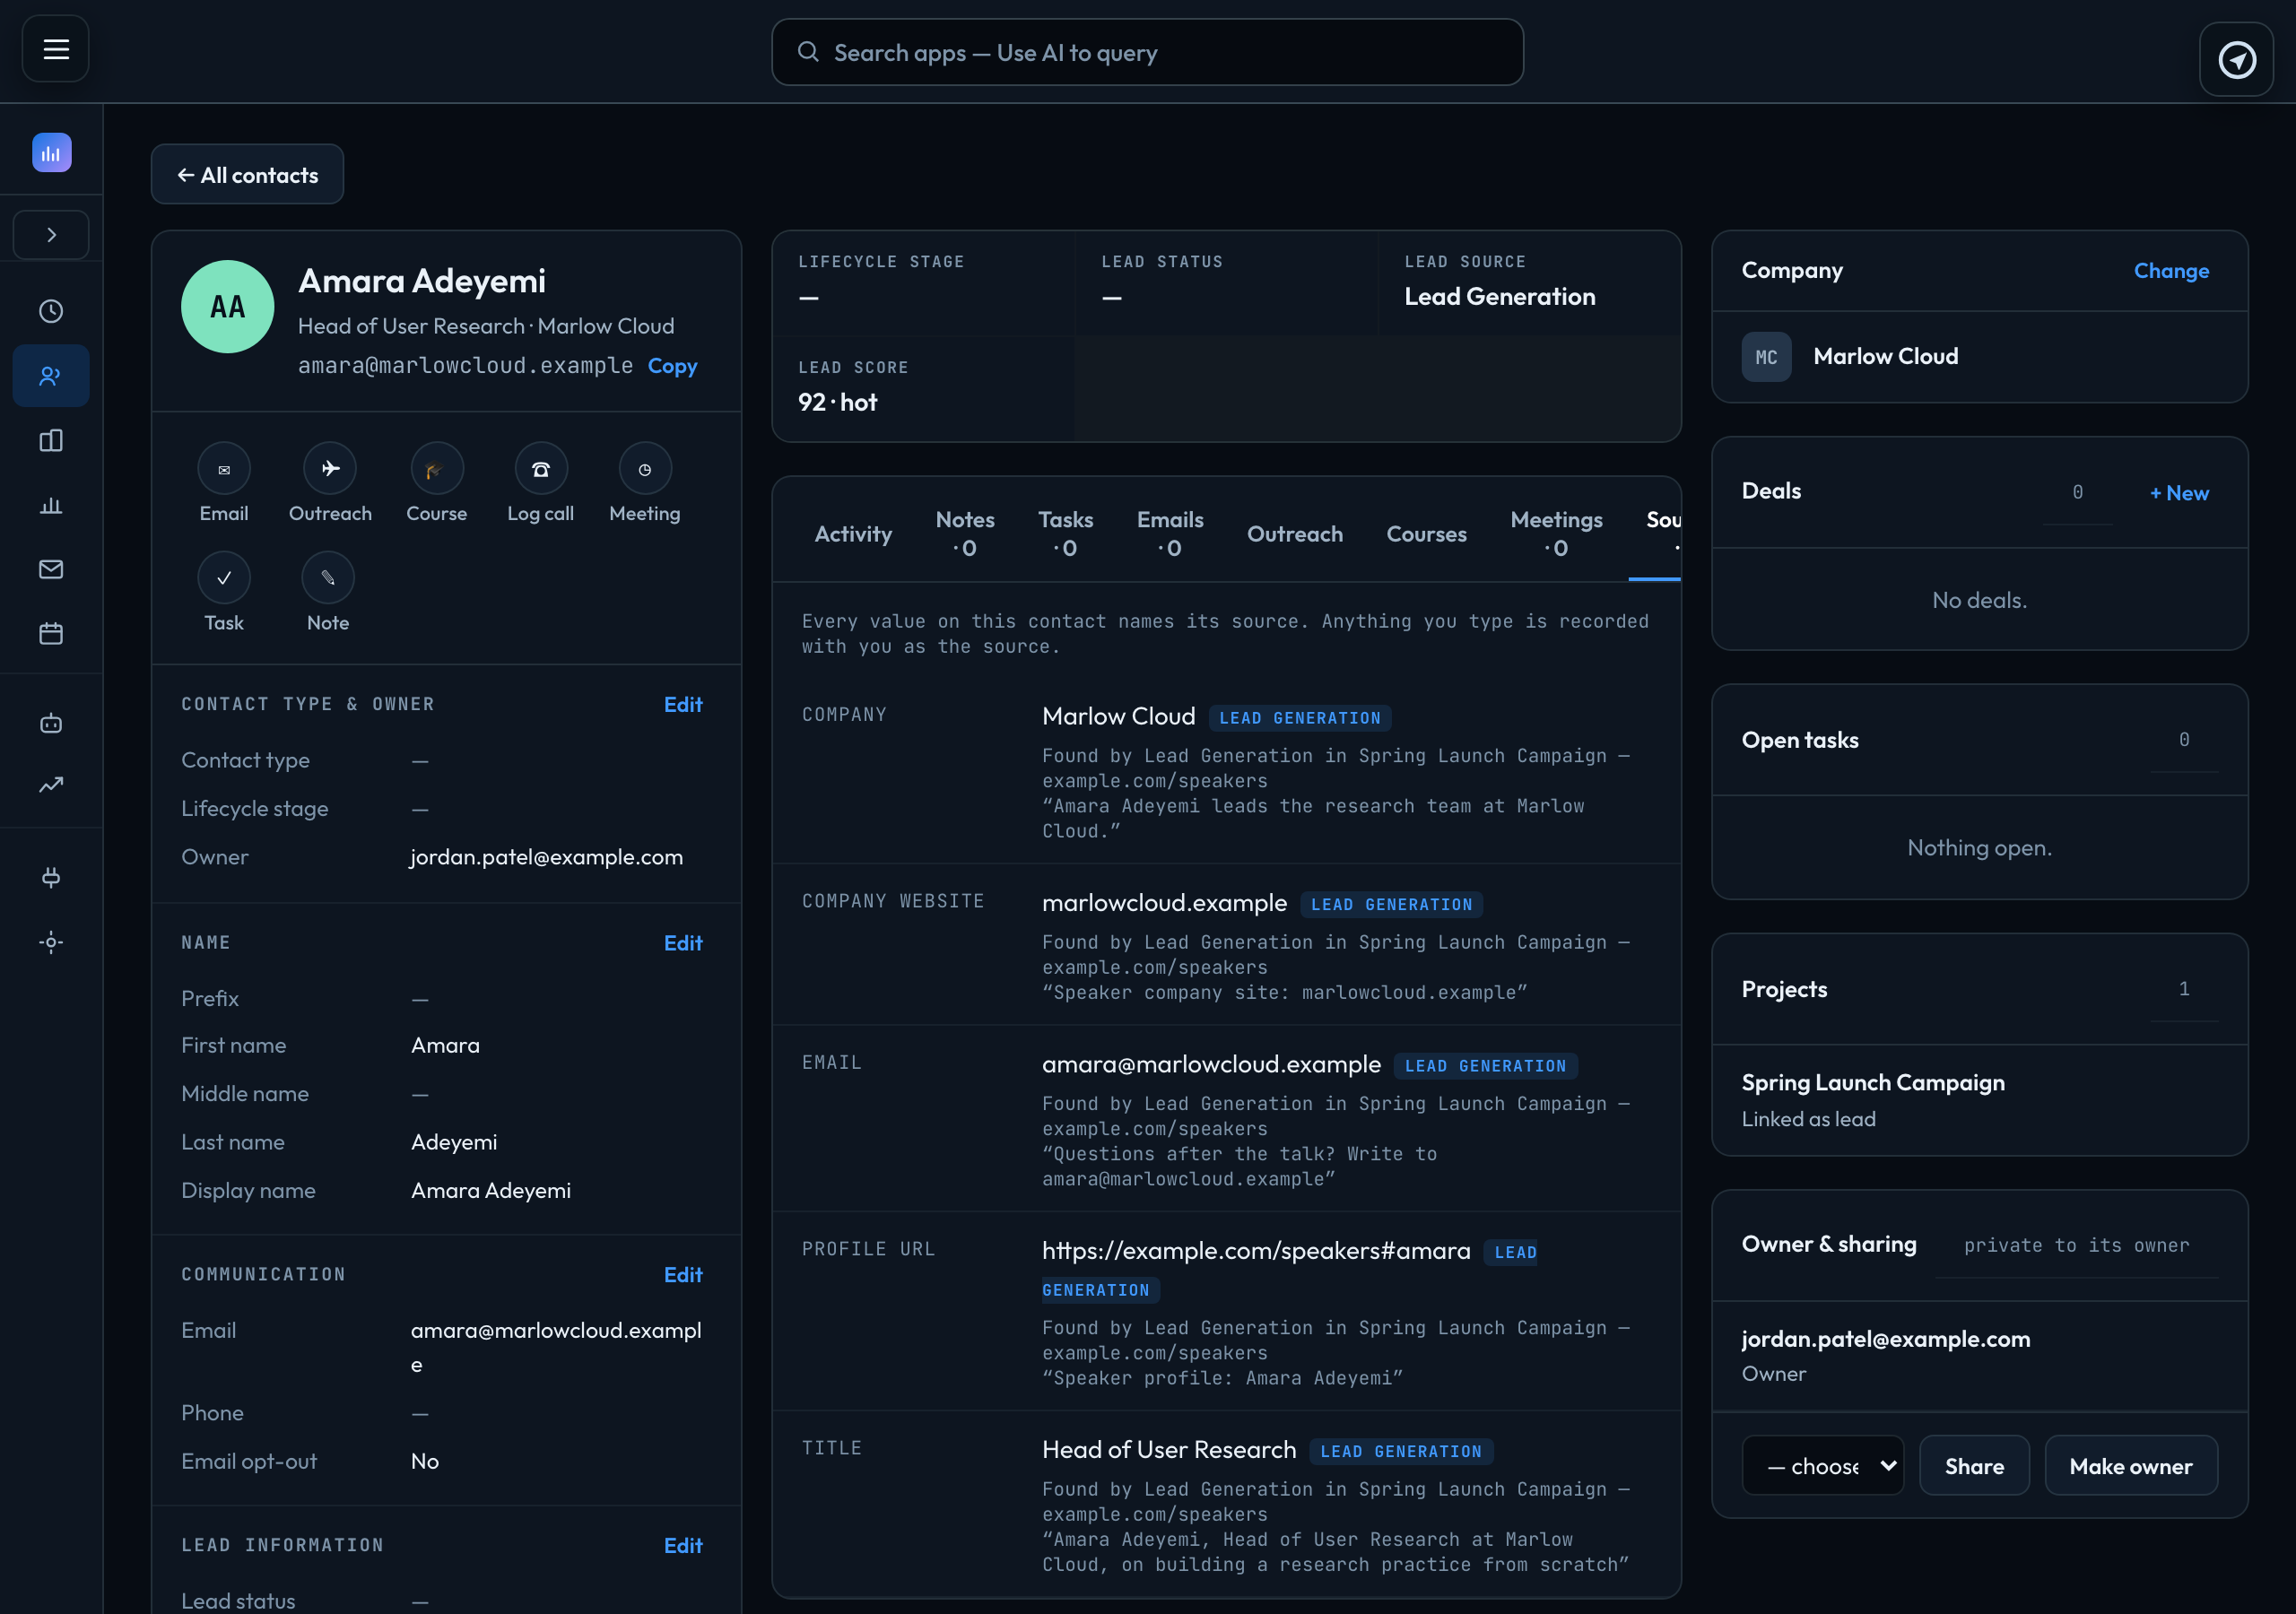Open the mail icon in sidebar
Screen dimensions: 2296x1614
tap(51, 569)
